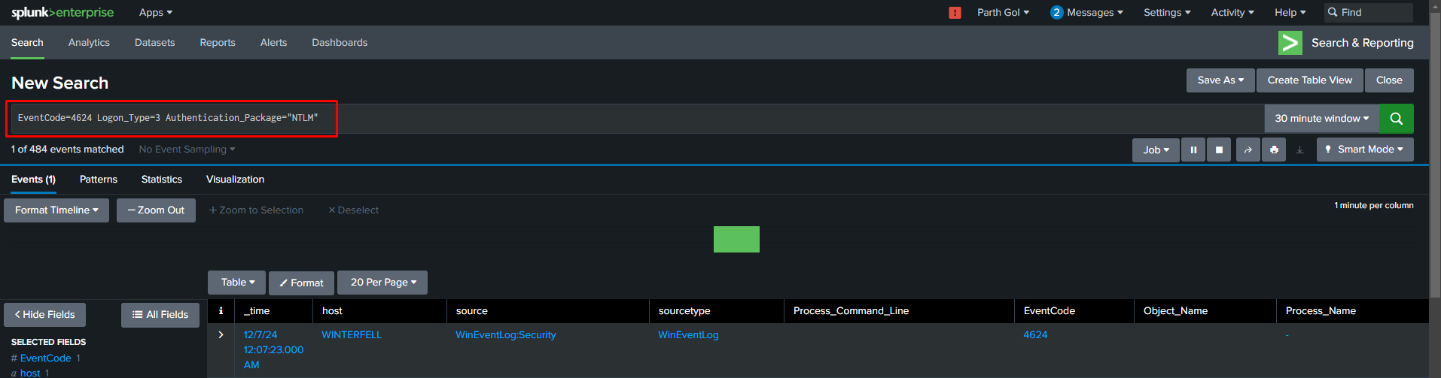This screenshot has height=378, width=1441.
Task: Click the Find input box
Action: point(1368,13)
